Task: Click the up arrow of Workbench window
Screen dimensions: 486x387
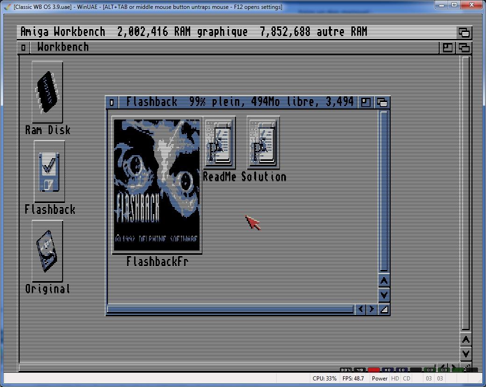Action: click(466, 340)
